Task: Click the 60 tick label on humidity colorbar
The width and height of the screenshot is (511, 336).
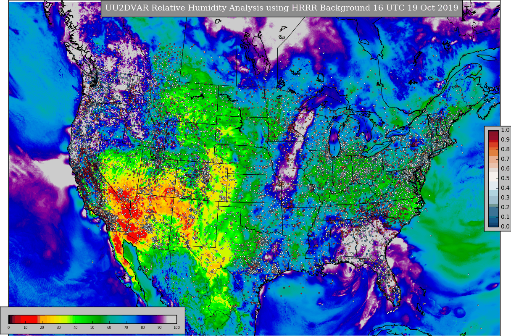Action: (x=109, y=328)
